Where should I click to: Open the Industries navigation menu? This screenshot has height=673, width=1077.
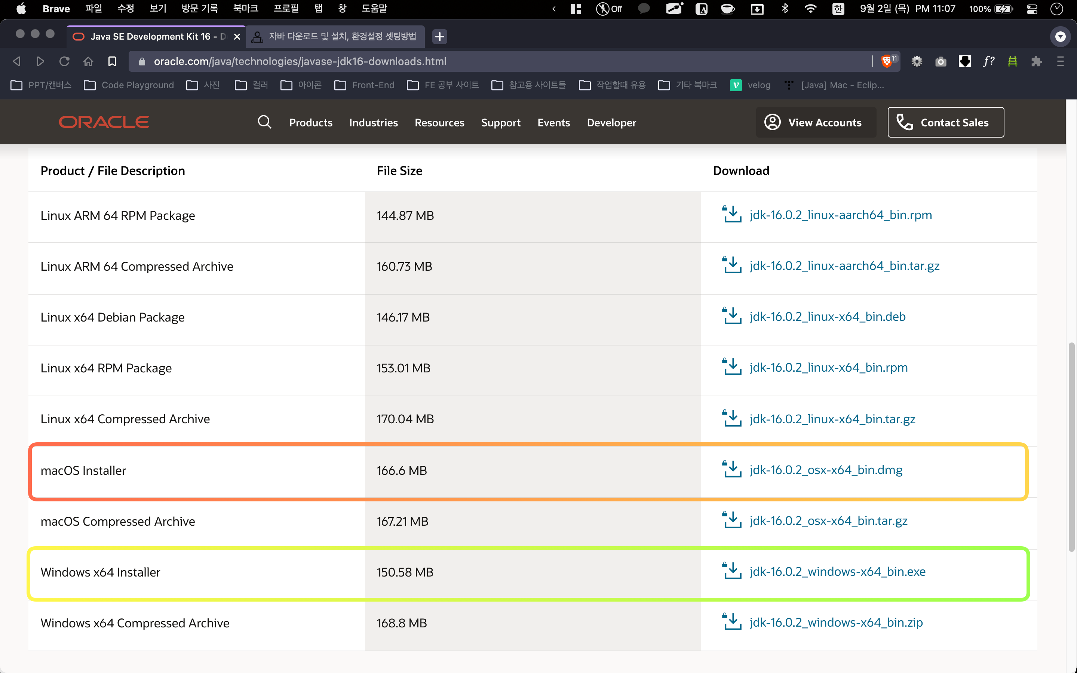(x=373, y=122)
